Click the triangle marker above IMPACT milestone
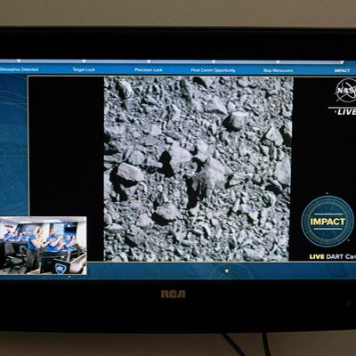The width and height of the screenshot is (356, 356). click(x=342, y=62)
